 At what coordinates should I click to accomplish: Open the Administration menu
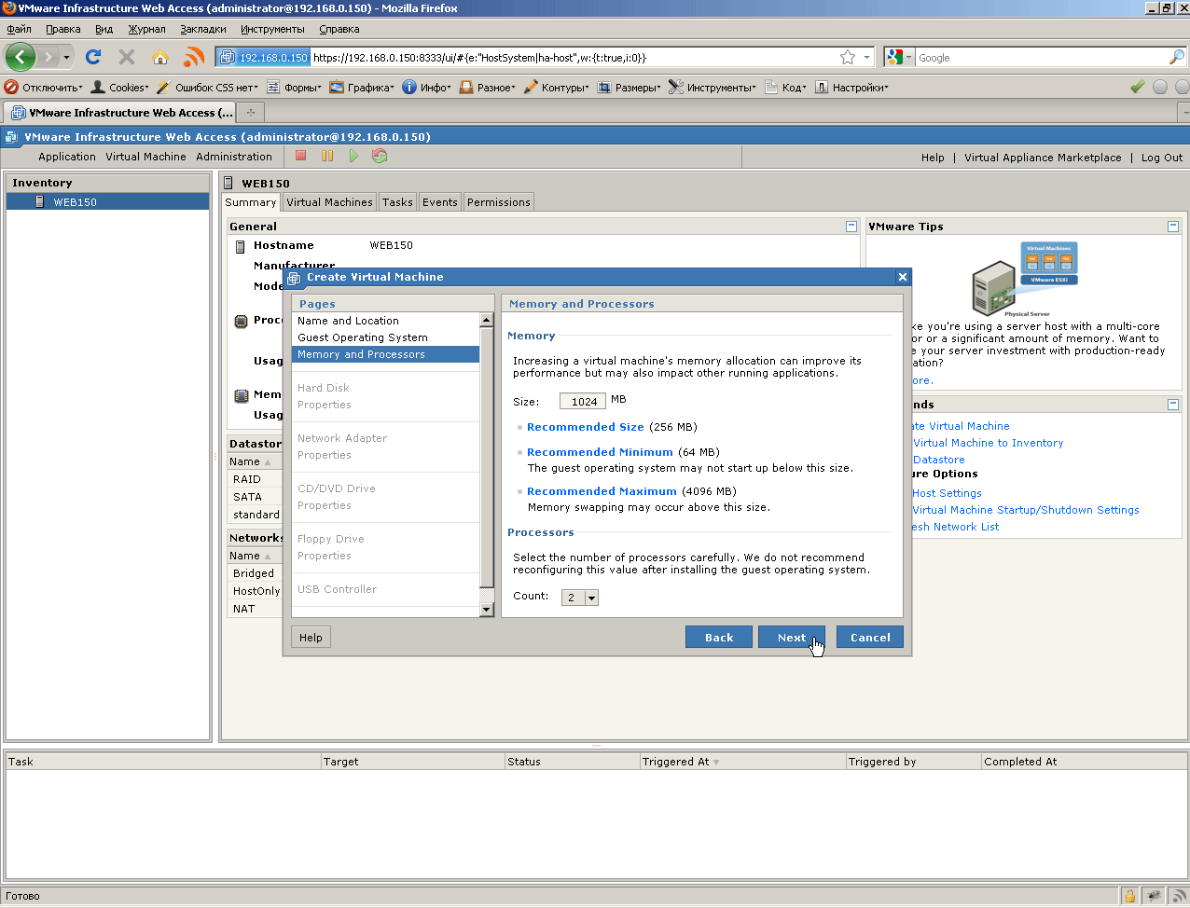pyautogui.click(x=234, y=157)
